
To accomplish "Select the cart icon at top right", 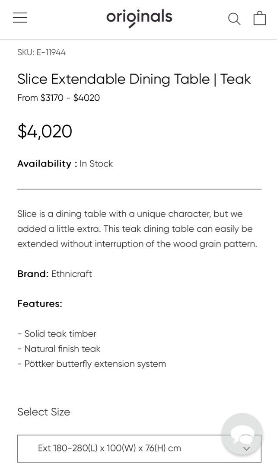I will tap(259, 18).
